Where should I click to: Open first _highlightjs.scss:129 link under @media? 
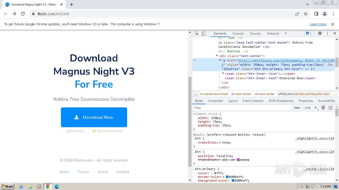coord(315,138)
